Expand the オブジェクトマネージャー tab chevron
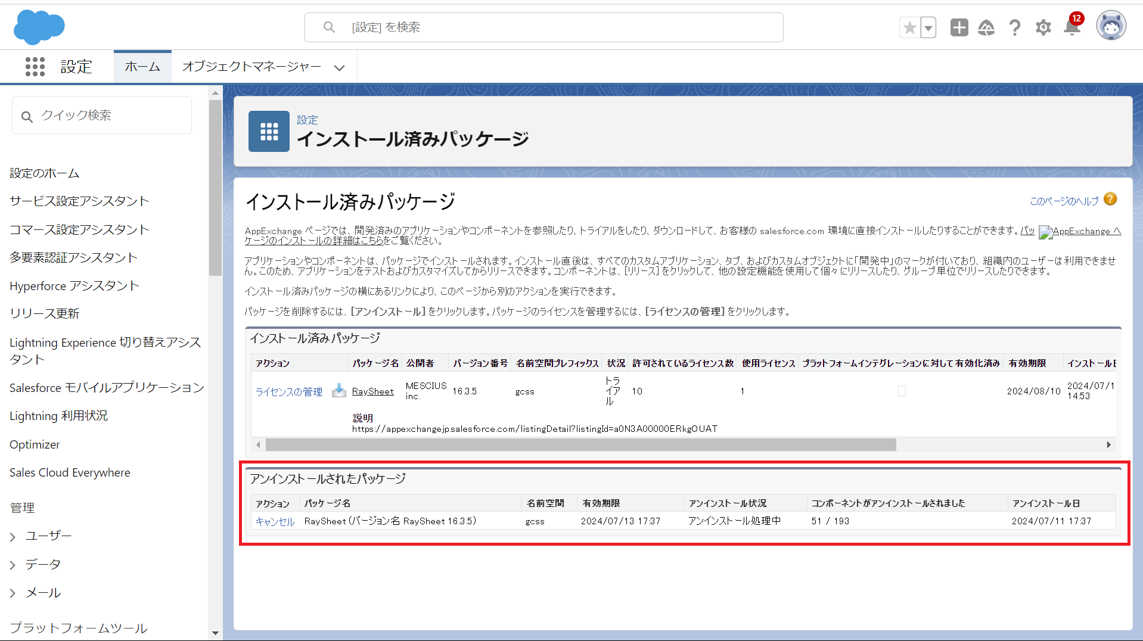The image size is (1143, 641). coord(340,67)
